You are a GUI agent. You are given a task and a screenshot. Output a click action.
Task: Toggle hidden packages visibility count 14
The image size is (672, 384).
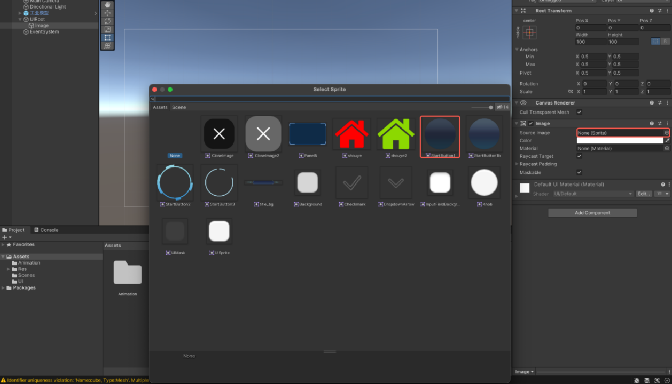(x=502, y=107)
